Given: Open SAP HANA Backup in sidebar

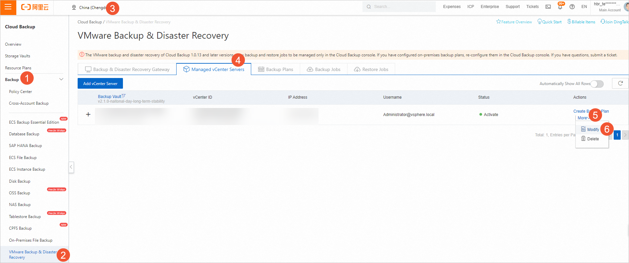Looking at the screenshot, I should pos(26,146).
